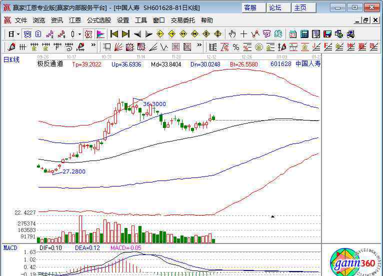Select the hand pan tool
This screenshot has width=383, height=276.
click(x=232, y=34)
